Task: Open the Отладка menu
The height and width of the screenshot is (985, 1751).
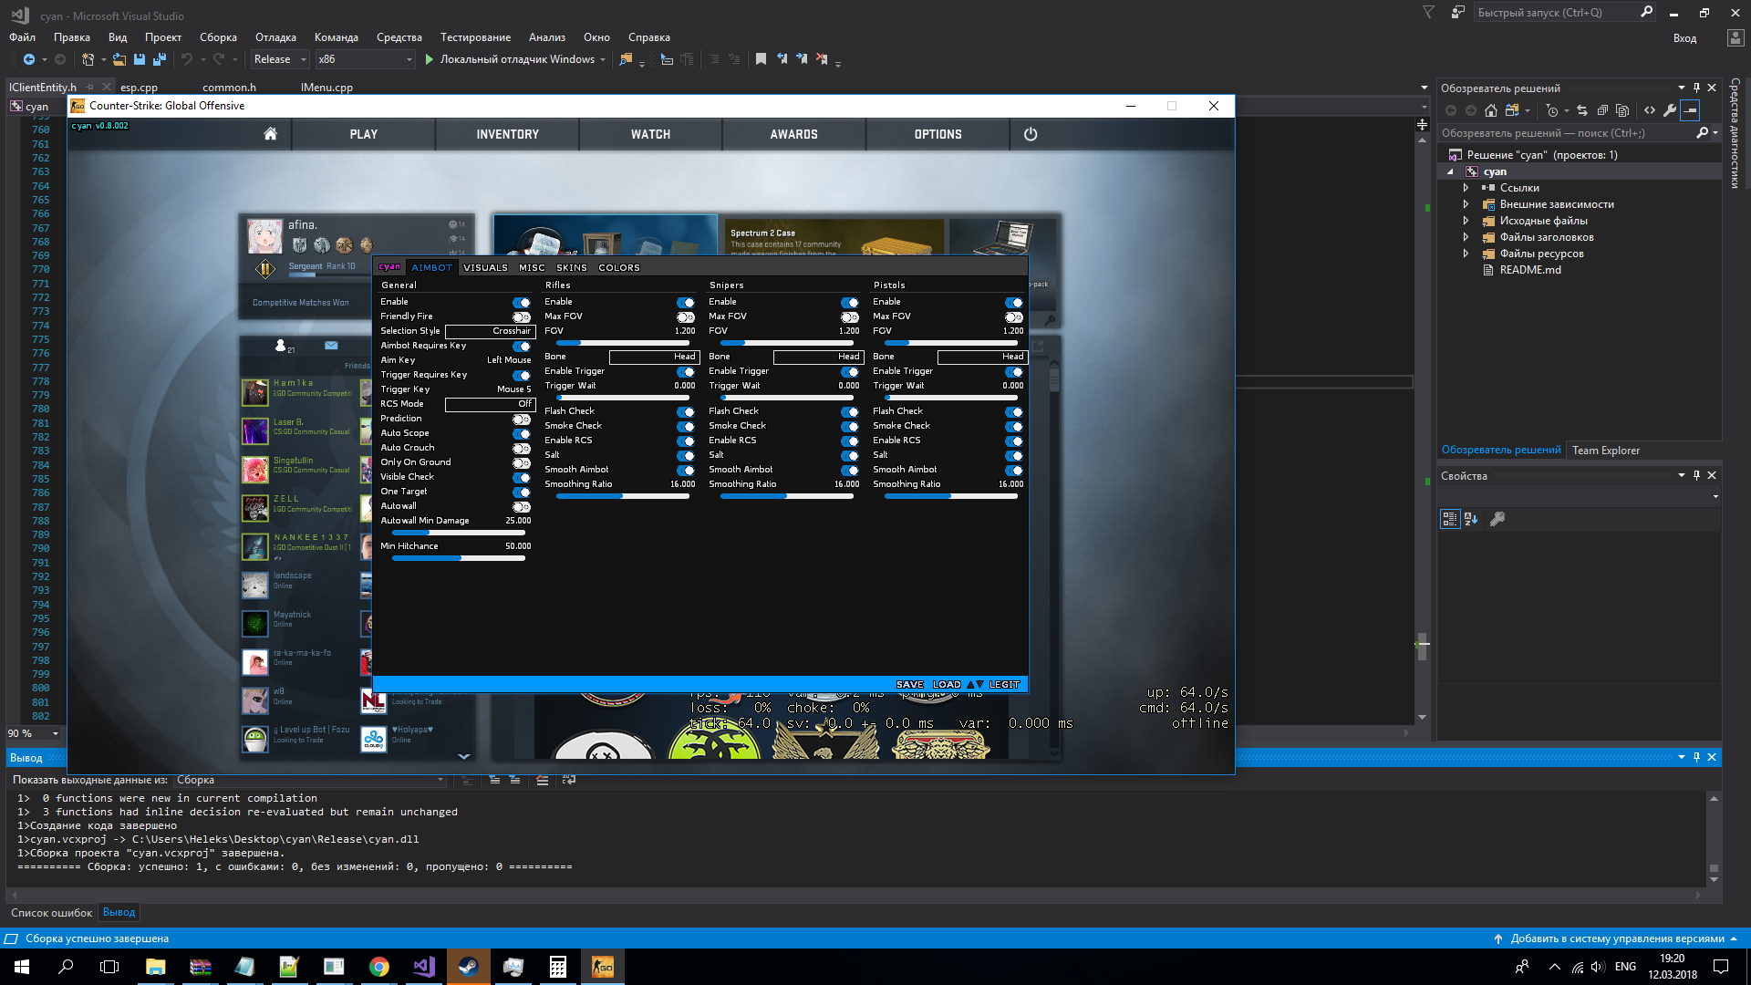Action: click(x=275, y=37)
